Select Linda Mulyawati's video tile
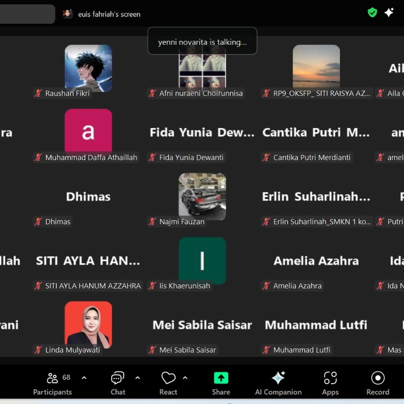Screen dimensions: 404x404 coord(88,324)
